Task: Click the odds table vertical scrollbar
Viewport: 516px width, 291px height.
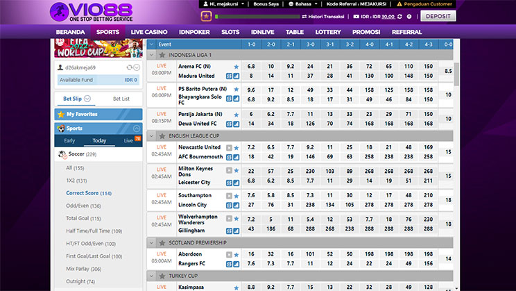Action: click(x=456, y=74)
